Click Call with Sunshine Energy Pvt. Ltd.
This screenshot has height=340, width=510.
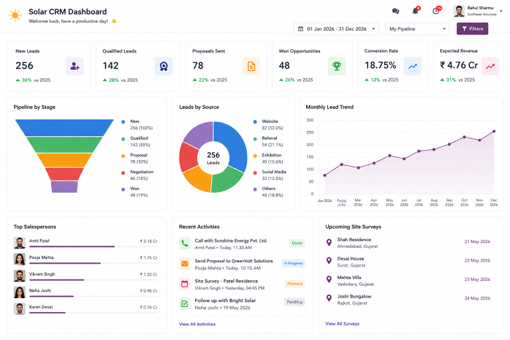[x=231, y=241]
